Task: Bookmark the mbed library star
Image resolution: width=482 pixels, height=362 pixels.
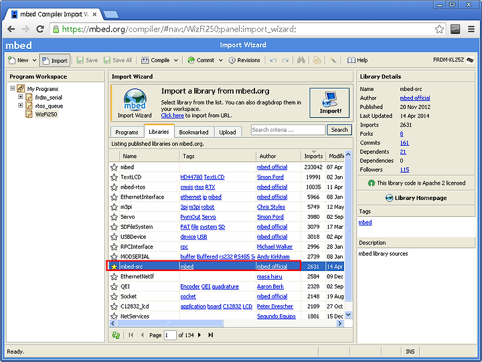Action: (x=114, y=167)
